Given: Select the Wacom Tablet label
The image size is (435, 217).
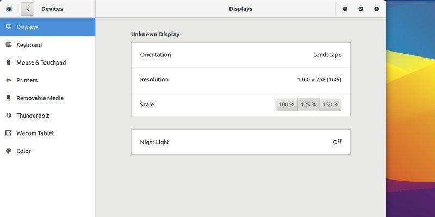Looking at the screenshot, I should pos(35,133).
